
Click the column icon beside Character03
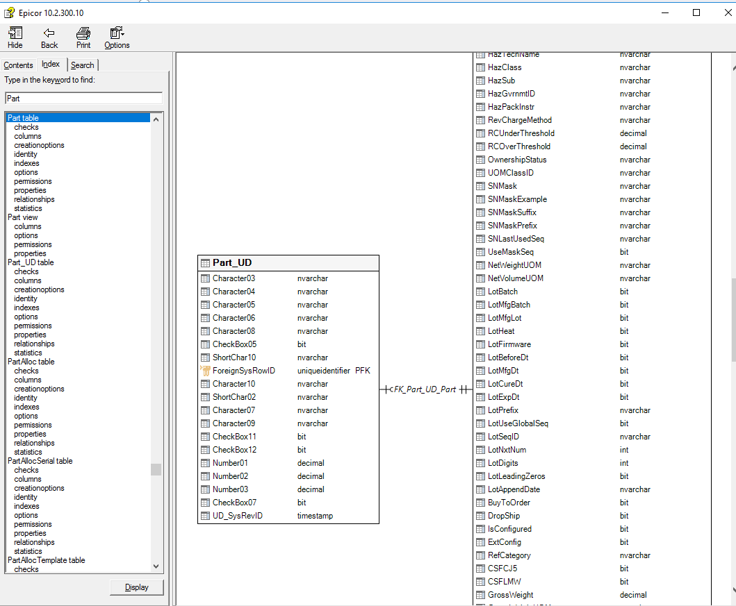pyautogui.click(x=205, y=278)
